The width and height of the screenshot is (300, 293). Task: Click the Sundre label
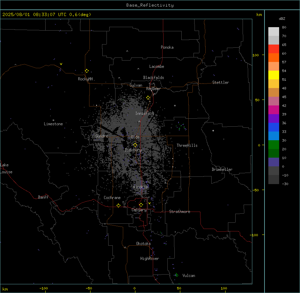point(102,136)
